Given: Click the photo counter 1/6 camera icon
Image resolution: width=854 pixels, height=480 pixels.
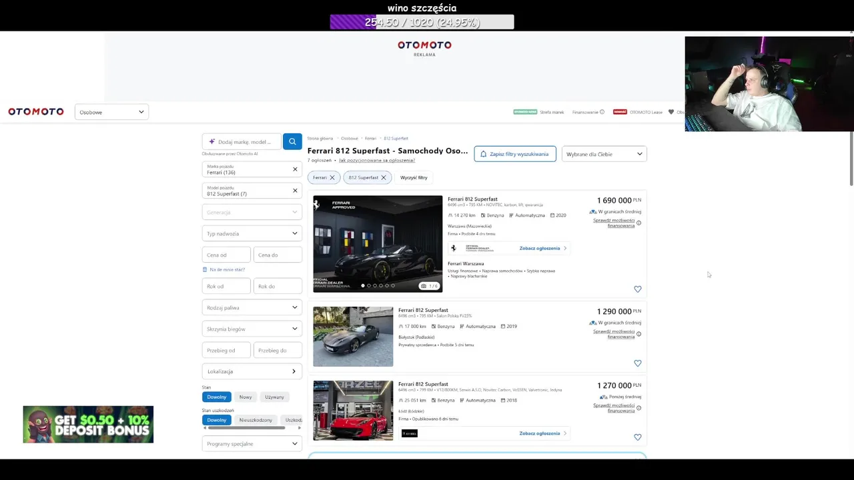Looking at the screenshot, I should tap(424, 286).
